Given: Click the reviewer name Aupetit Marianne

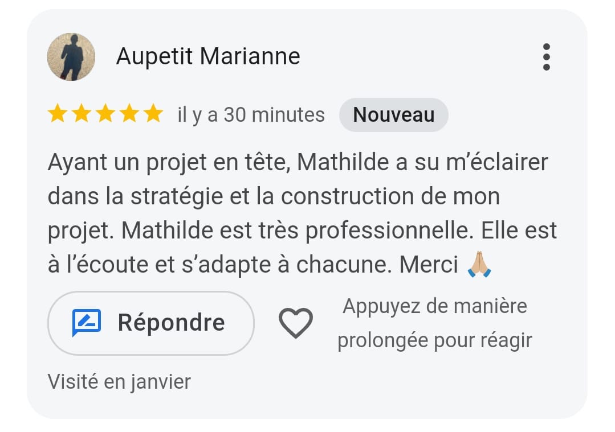Looking at the screenshot, I should coord(208,56).
